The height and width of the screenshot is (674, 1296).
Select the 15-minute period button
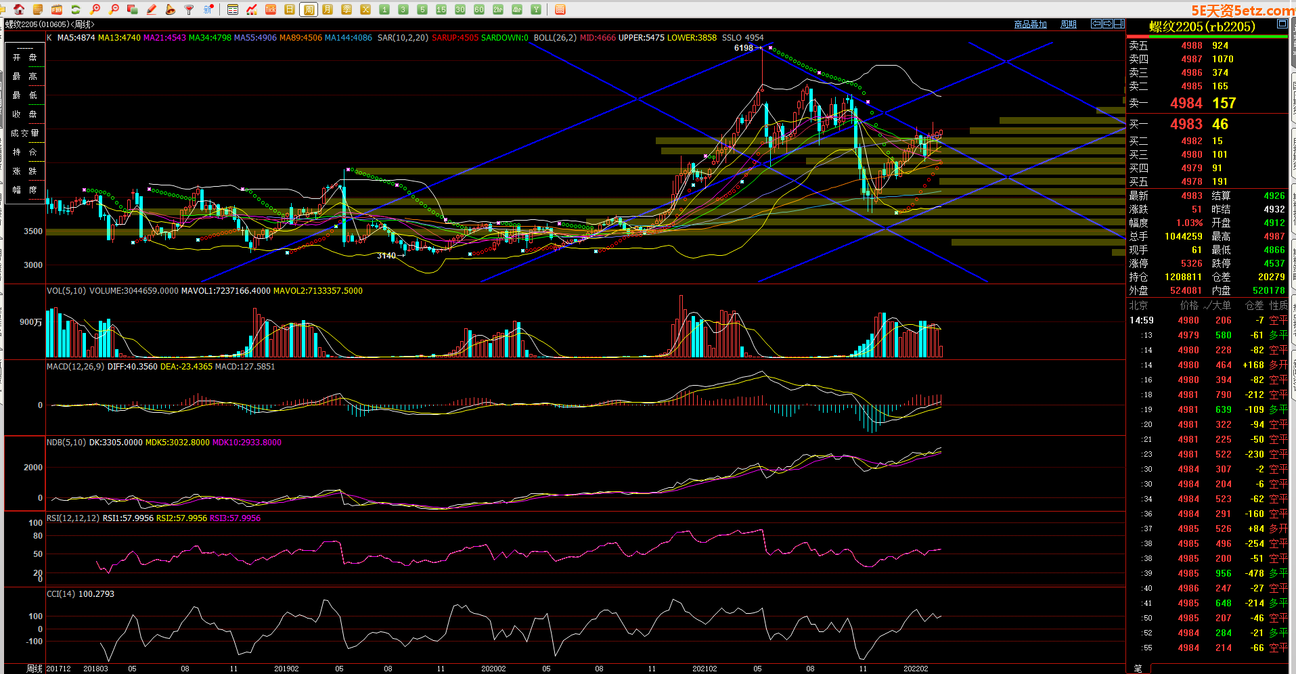click(441, 9)
